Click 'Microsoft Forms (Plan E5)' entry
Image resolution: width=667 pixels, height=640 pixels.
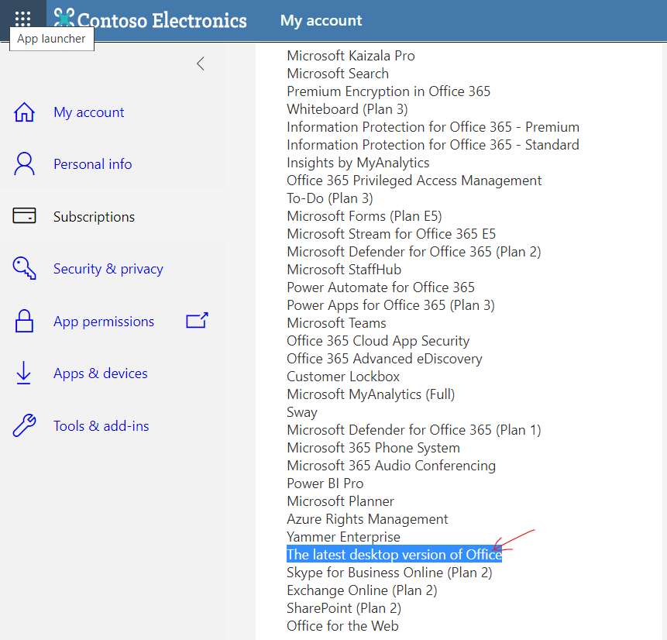[x=364, y=216]
